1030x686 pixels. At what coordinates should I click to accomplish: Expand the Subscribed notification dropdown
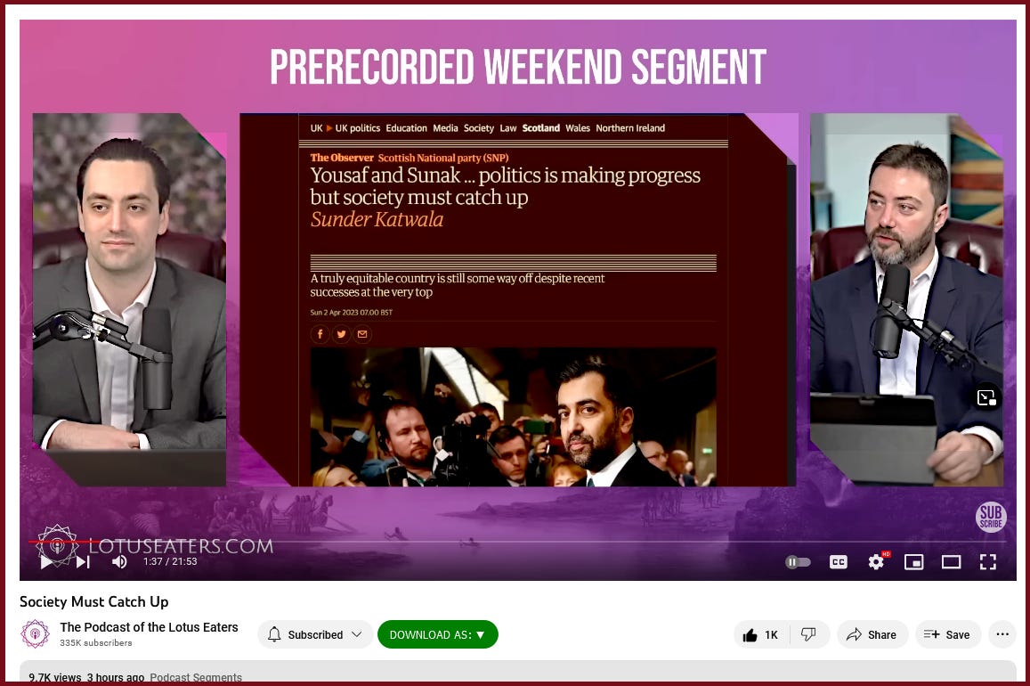click(315, 634)
